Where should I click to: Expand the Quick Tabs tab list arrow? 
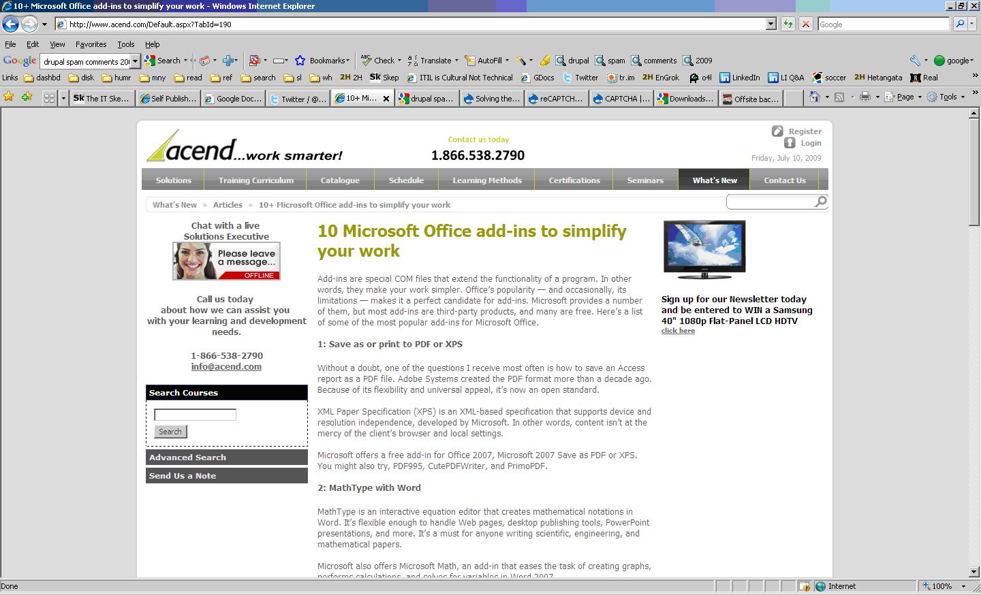[63, 98]
